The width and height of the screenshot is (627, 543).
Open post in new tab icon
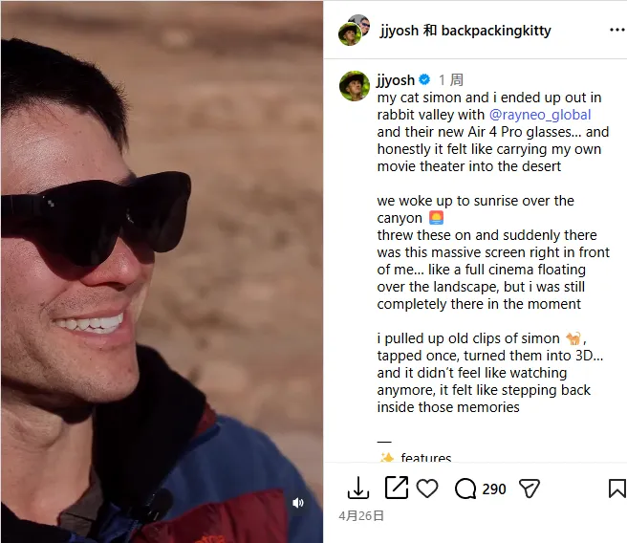[397, 488]
